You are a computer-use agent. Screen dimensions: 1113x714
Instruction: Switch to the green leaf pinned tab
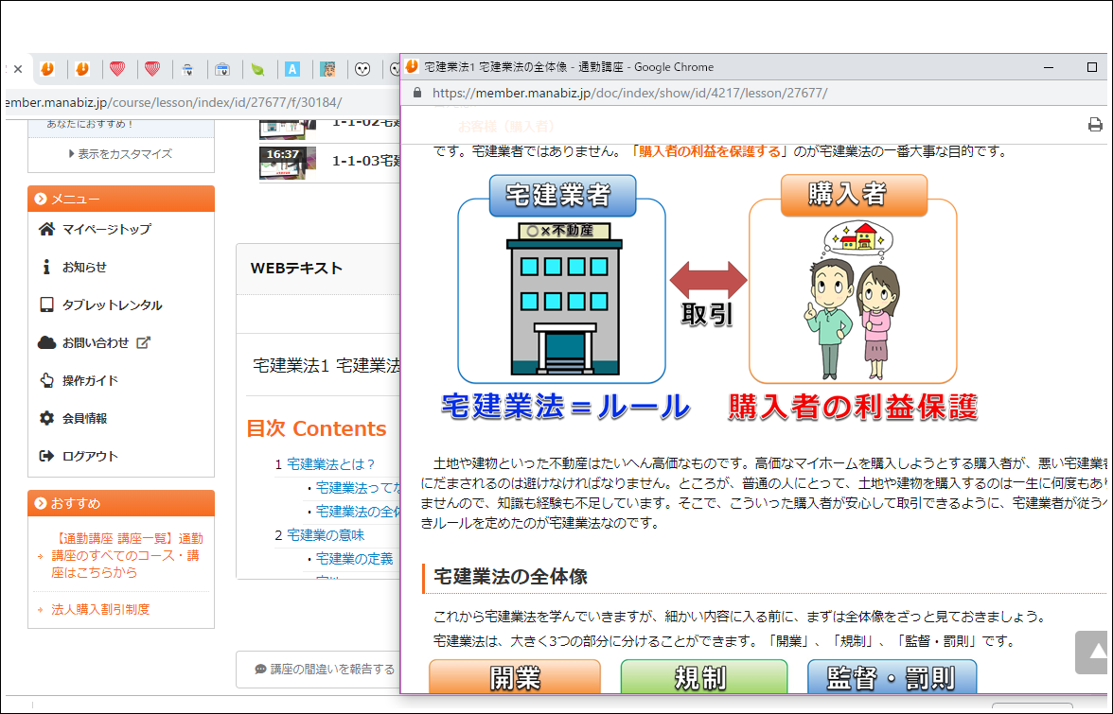pos(257,69)
